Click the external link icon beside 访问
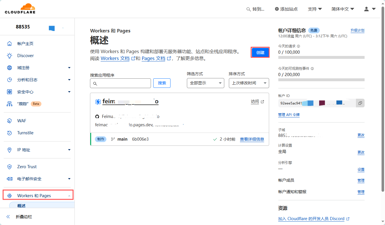 [262, 102]
